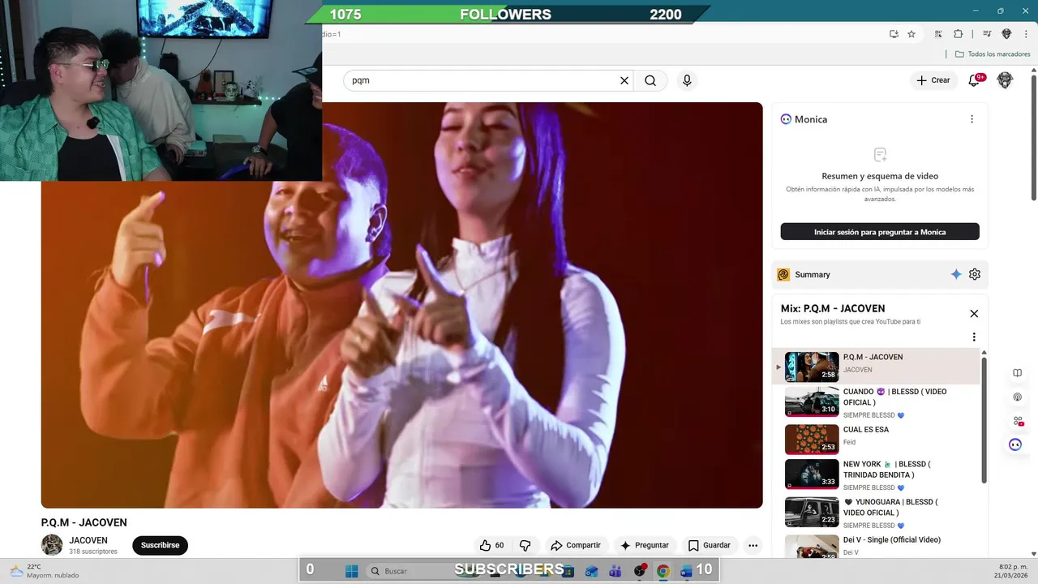Click Iniciar sesión para preguntar a Monica
This screenshot has width=1038, height=584.
tap(880, 232)
